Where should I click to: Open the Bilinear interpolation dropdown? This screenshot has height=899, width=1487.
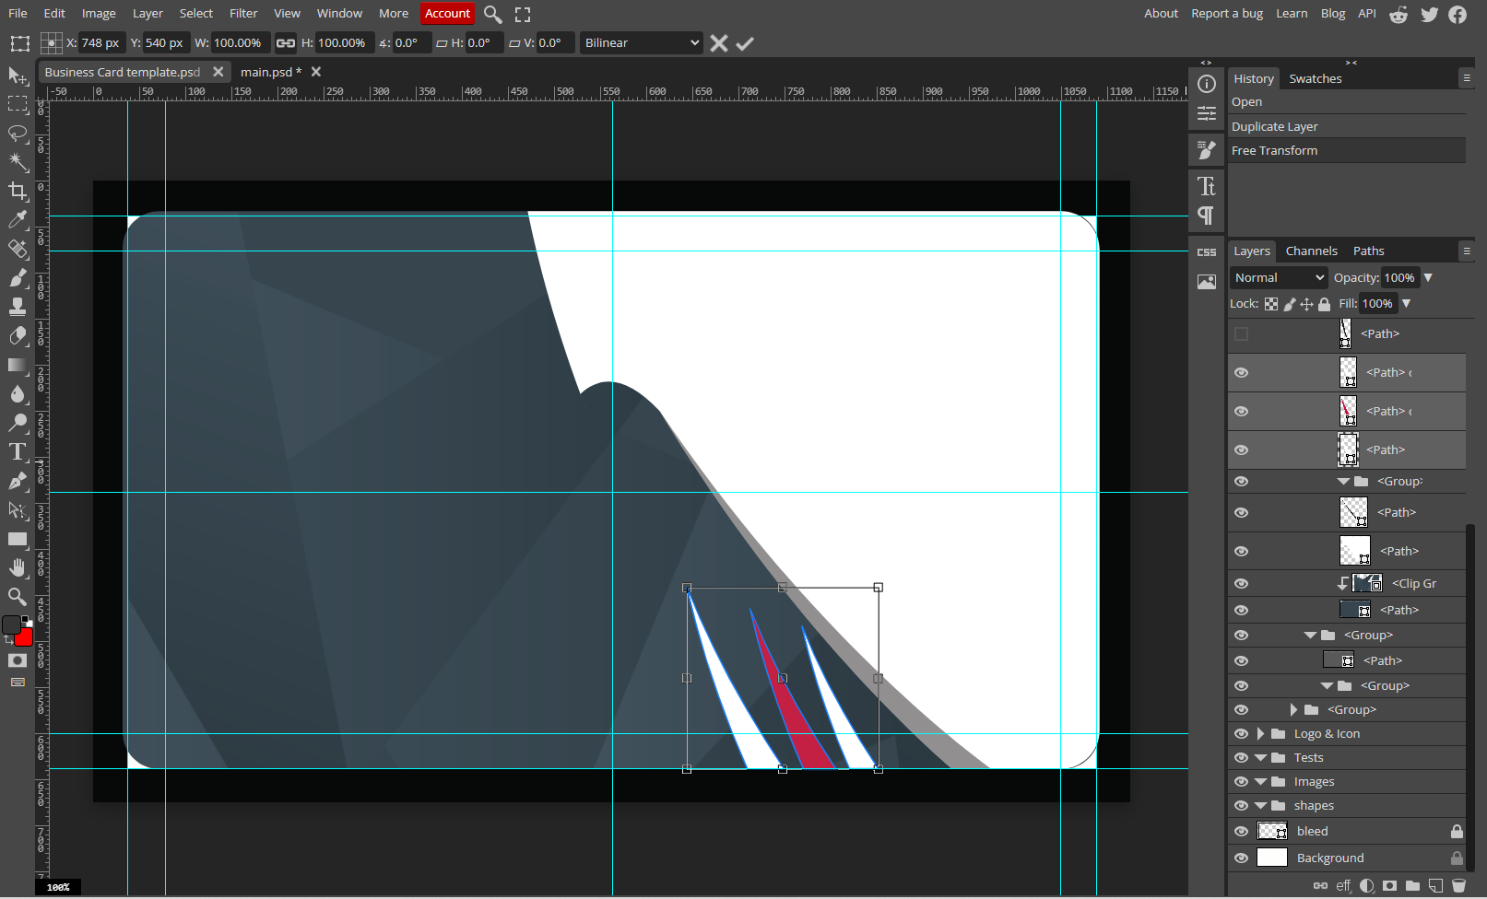[642, 43]
